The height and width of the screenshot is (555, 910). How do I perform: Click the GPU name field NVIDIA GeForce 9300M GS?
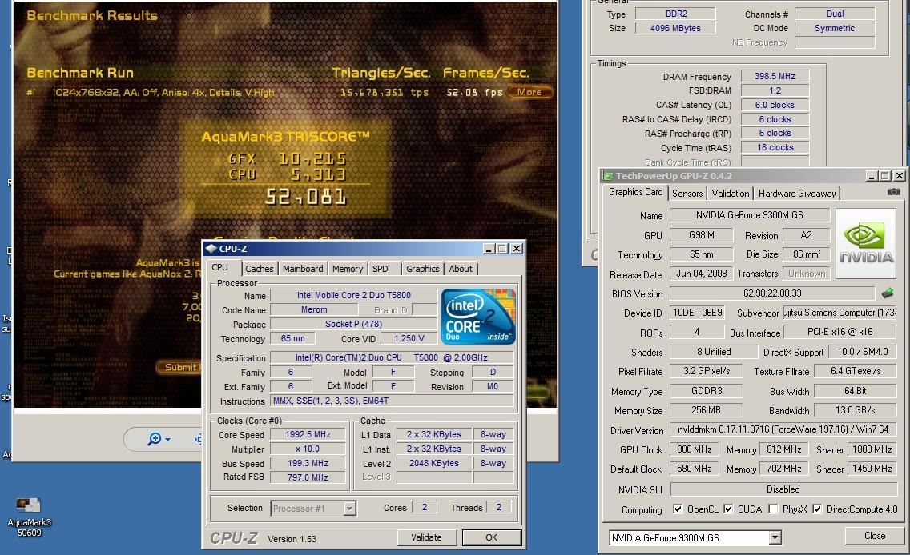pyautogui.click(x=750, y=215)
